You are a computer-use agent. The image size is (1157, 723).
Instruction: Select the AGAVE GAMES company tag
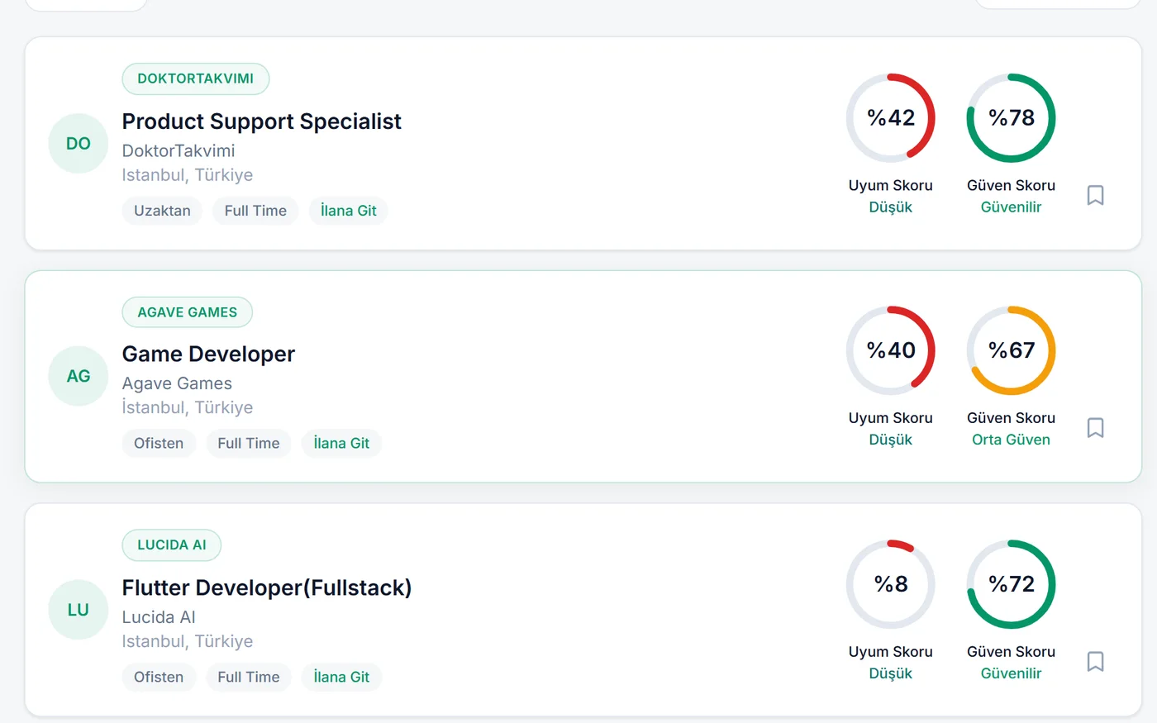[x=188, y=312]
